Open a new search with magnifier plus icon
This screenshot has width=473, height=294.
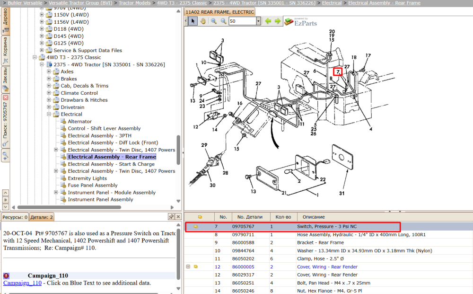pos(5,156)
